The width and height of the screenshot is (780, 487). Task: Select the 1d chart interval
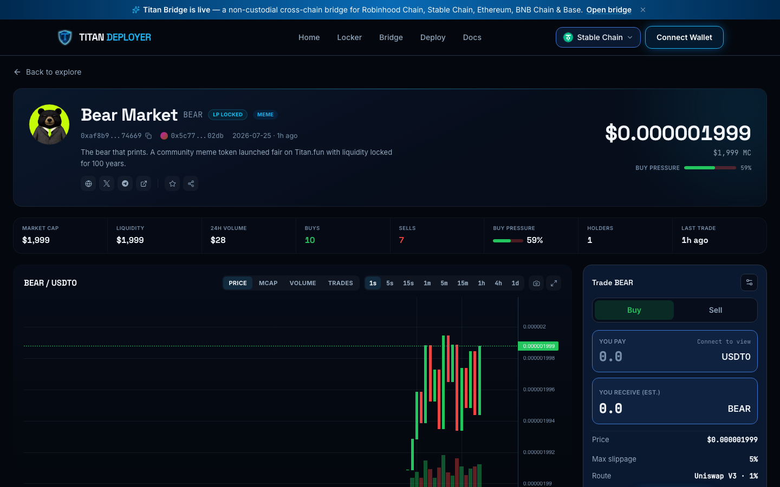[x=515, y=283]
